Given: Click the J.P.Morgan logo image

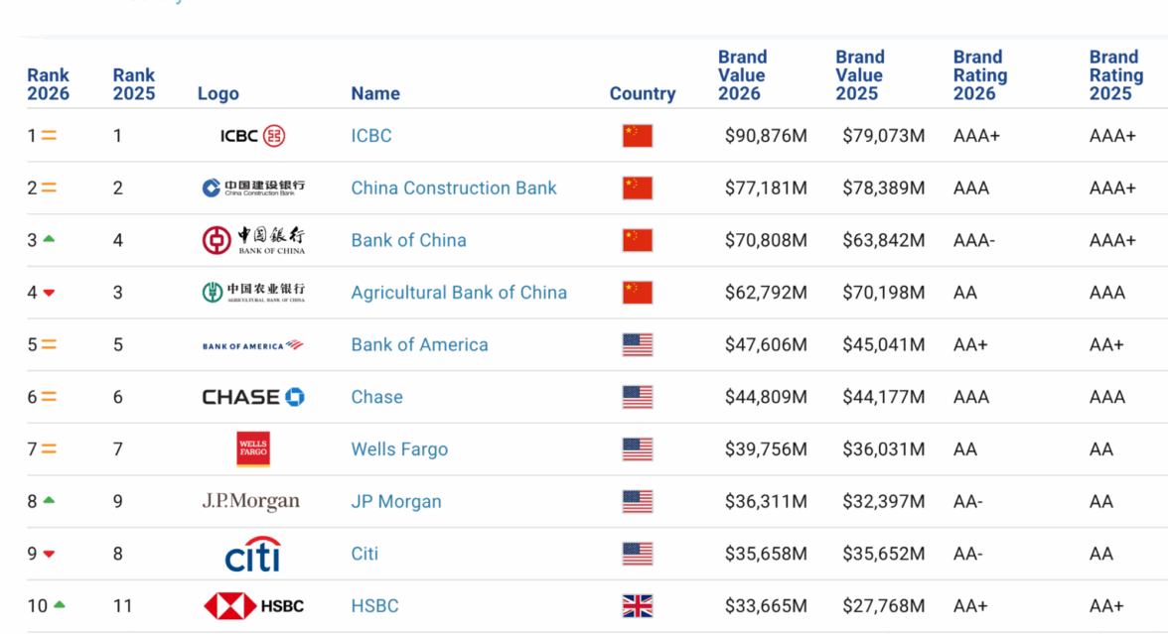Looking at the screenshot, I should [251, 502].
